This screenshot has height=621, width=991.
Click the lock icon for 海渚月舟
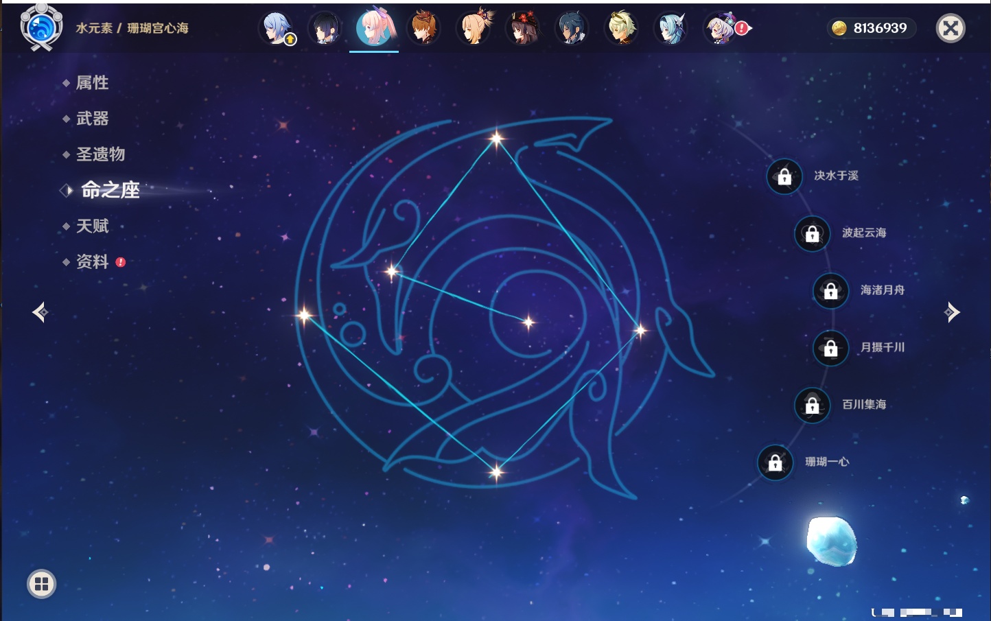830,290
